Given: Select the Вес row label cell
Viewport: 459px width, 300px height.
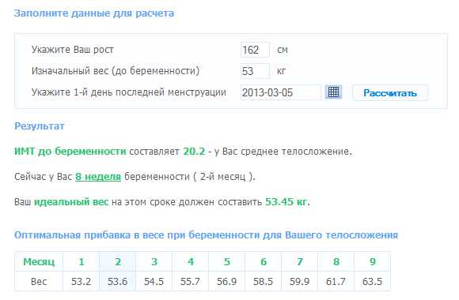Looking at the screenshot, I should [x=39, y=281].
